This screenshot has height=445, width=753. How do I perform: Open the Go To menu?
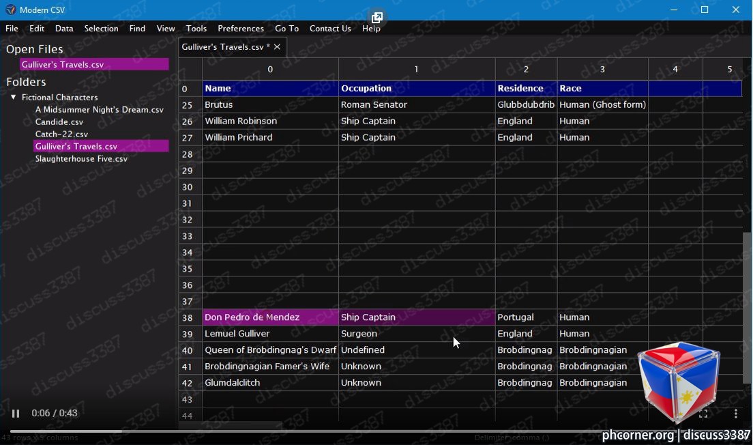pos(286,29)
